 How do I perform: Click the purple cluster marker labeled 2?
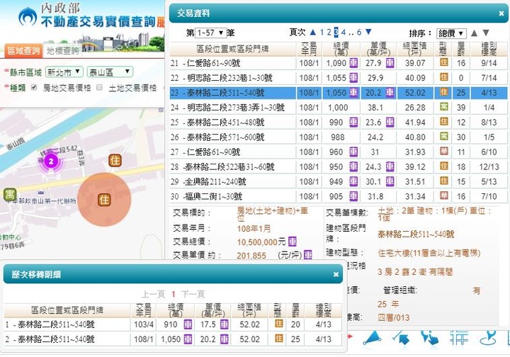tap(51, 161)
